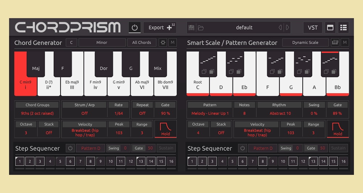363x193 pixels.
Task: Click the Bb smart scale key
Action: [338, 85]
